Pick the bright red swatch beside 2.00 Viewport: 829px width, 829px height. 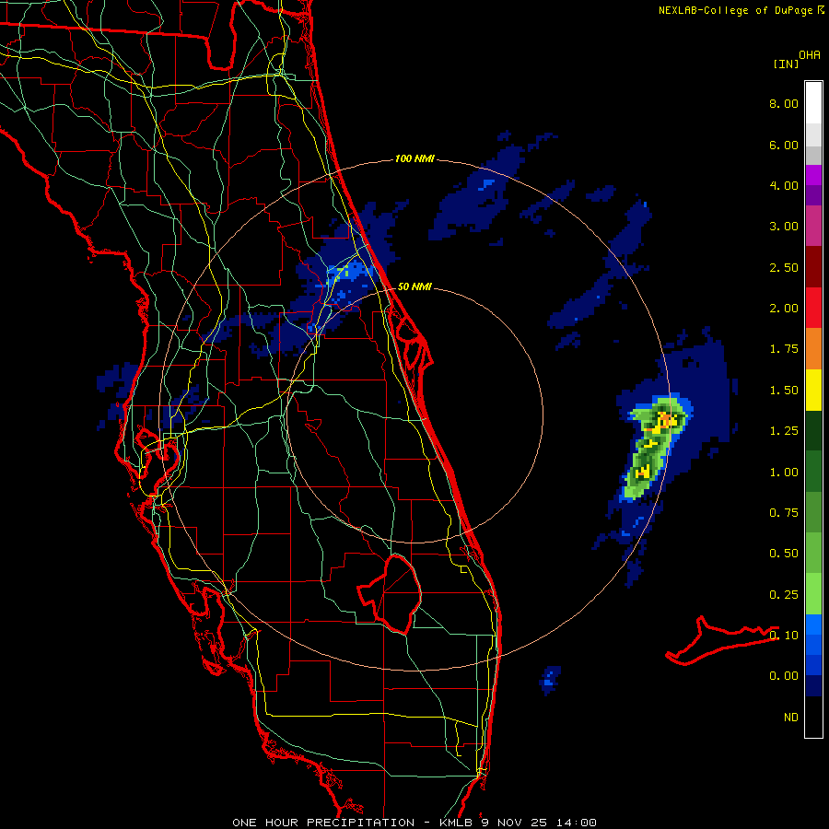[x=813, y=308]
